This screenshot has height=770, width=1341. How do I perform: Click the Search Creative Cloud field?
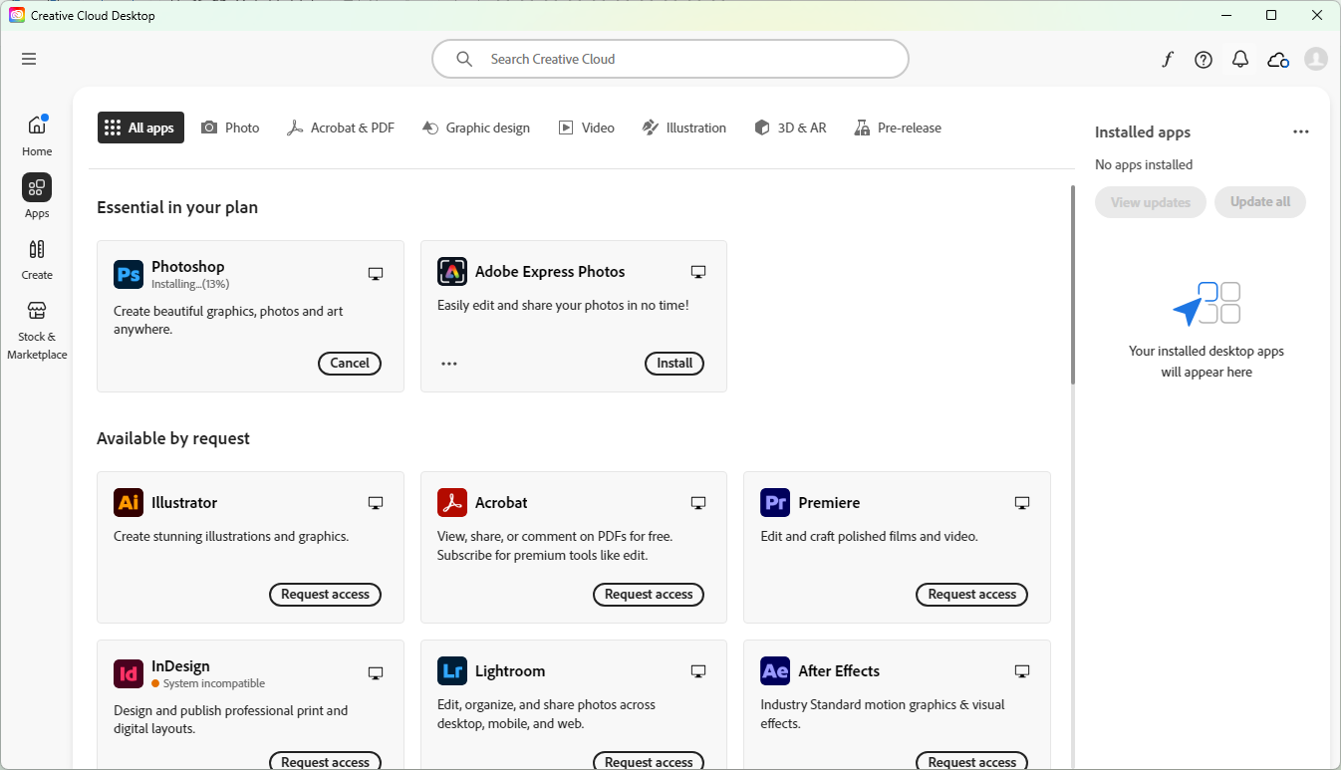[x=670, y=59]
